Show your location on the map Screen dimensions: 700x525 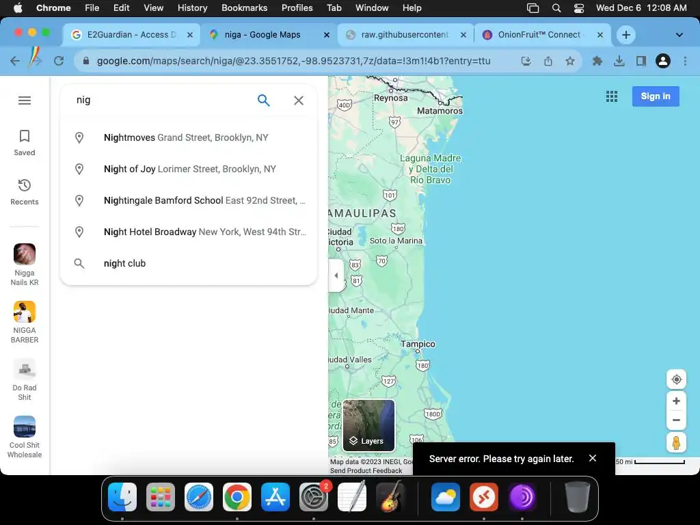pos(676,379)
